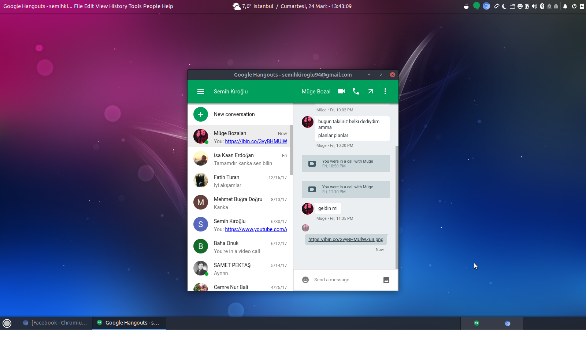Screen dimensions: 586x363
Task: Open the Budgie menu circle in bottom panel
Action: pyautogui.click(x=7, y=323)
